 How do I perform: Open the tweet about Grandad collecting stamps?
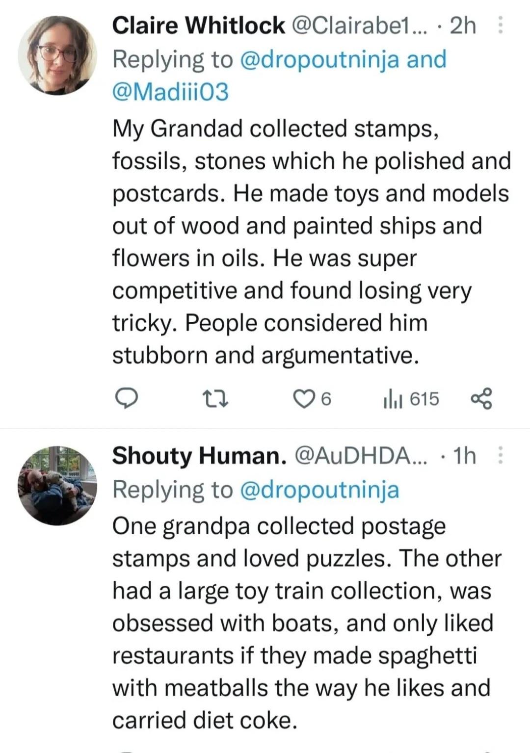pyautogui.click(x=309, y=241)
